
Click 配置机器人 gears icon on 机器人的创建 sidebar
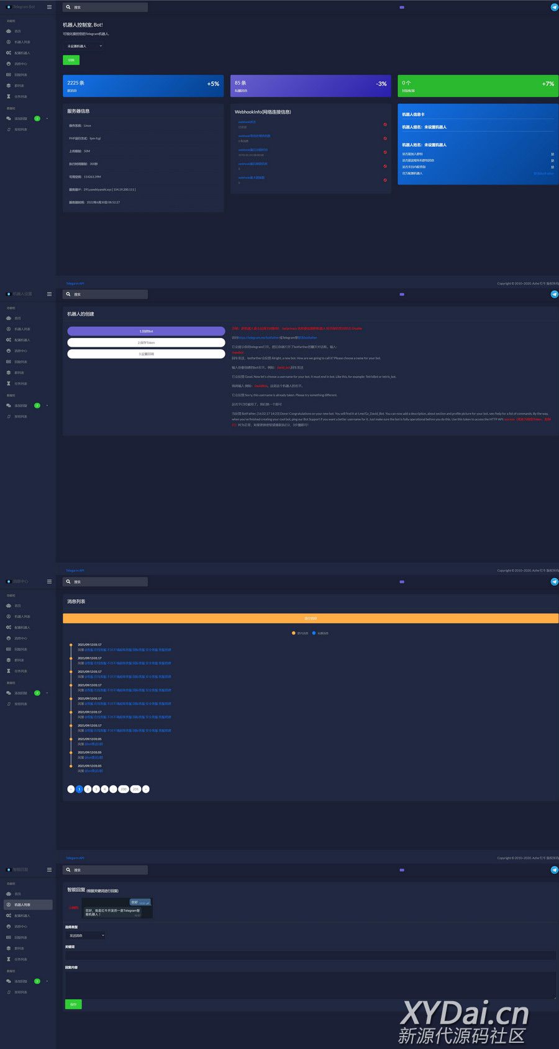click(x=8, y=340)
